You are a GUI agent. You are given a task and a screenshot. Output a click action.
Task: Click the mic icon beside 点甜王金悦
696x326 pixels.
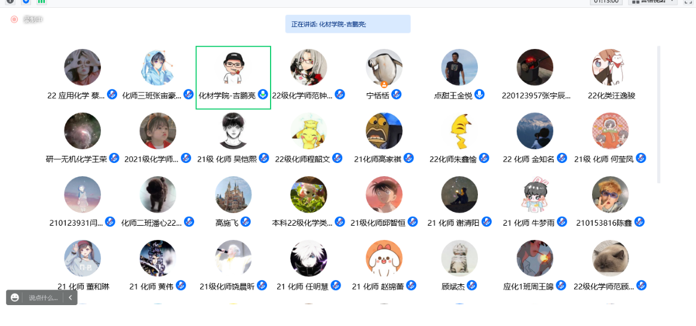479,94
